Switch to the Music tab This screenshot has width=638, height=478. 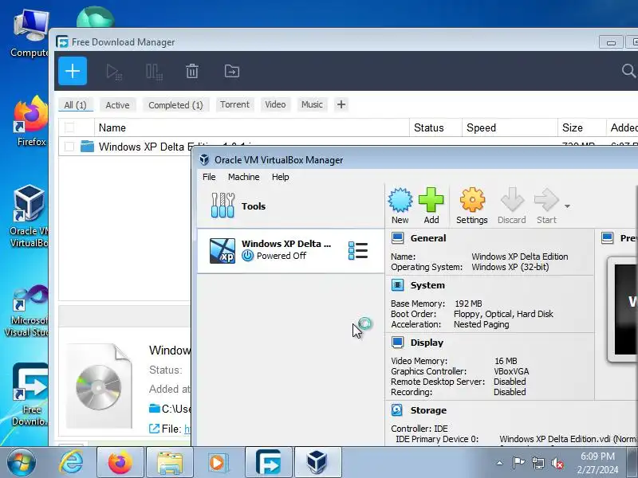pos(312,104)
